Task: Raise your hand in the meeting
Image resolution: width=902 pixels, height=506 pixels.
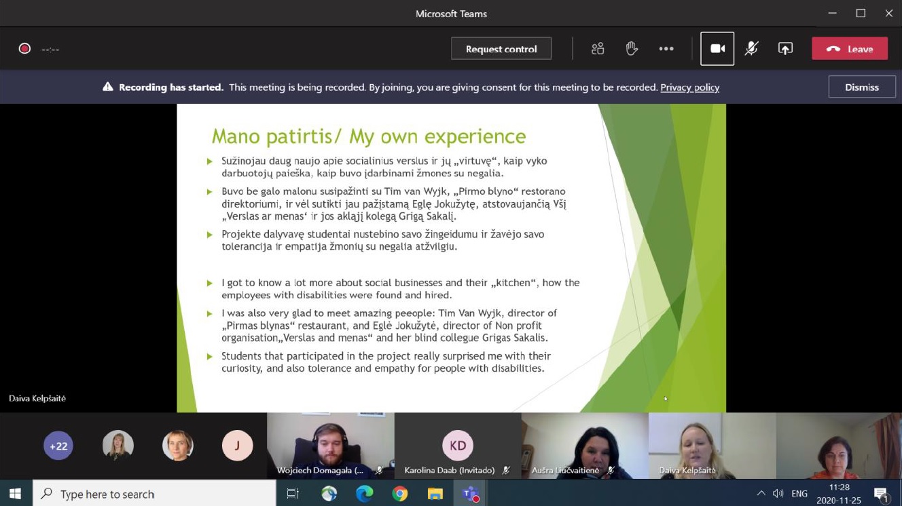Action: pos(632,49)
